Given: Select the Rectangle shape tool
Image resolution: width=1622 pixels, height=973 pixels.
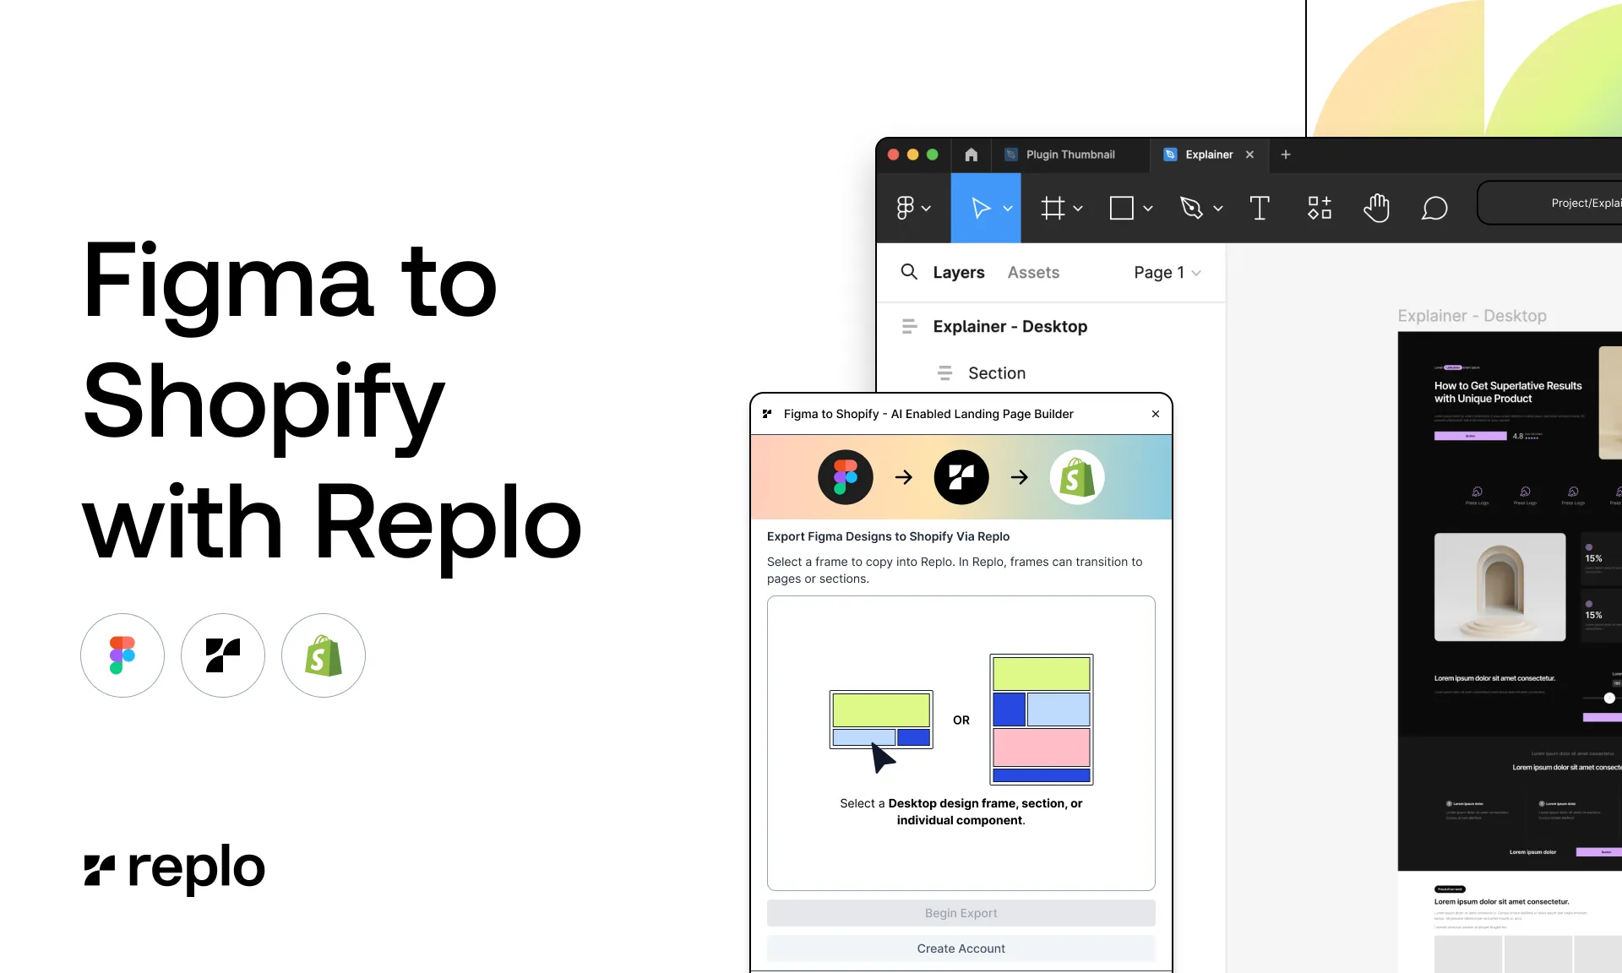Looking at the screenshot, I should click(x=1121, y=208).
